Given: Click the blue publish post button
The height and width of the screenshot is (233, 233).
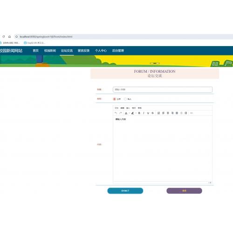Looking at the screenshot, I should coord(125,191).
